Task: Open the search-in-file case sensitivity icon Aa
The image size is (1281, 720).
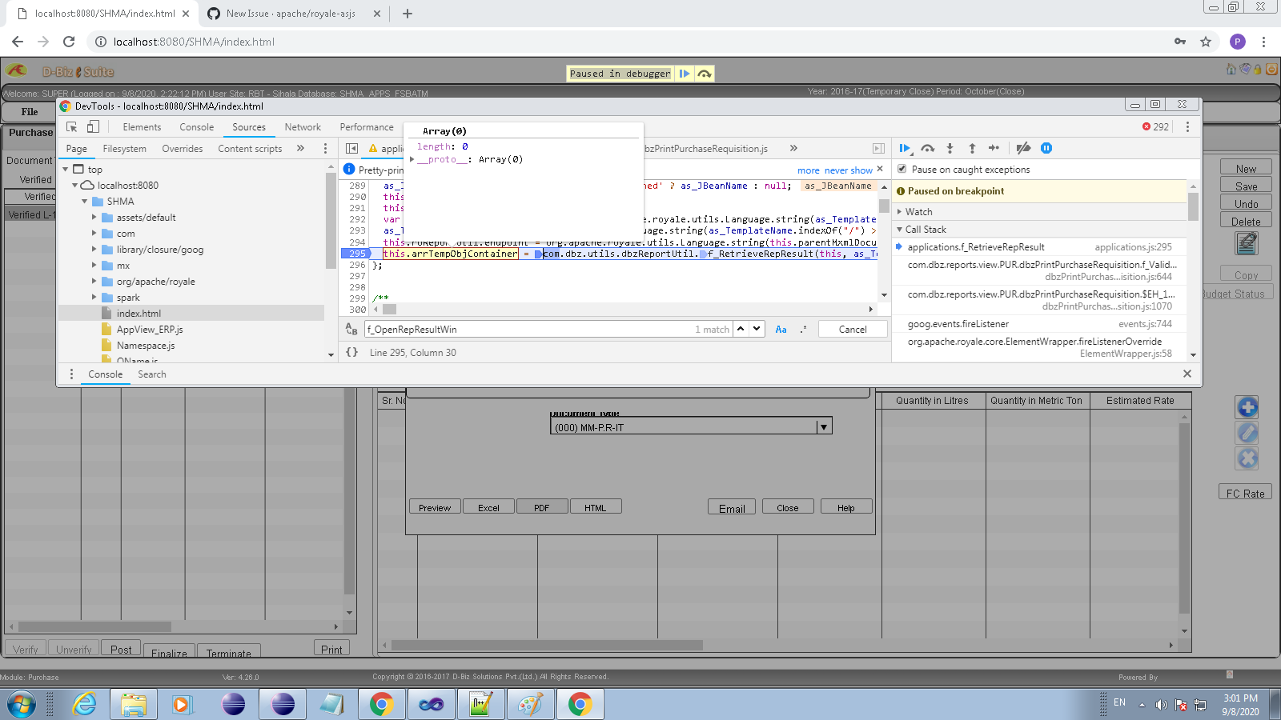Action: tap(781, 329)
